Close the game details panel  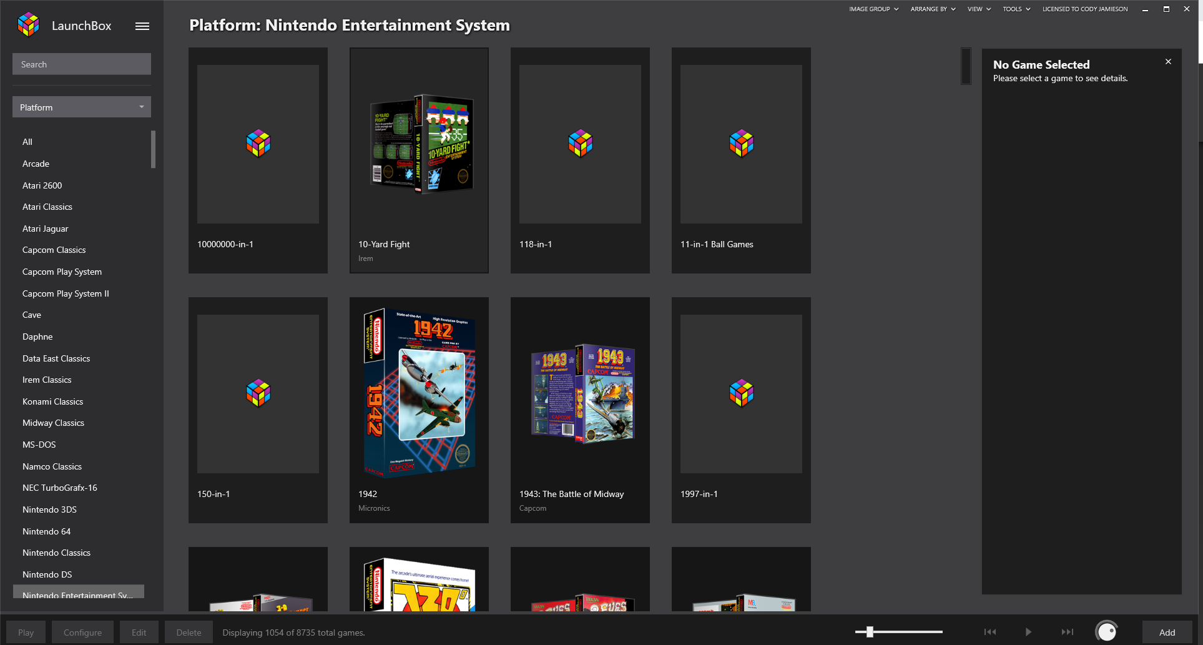pos(1168,62)
